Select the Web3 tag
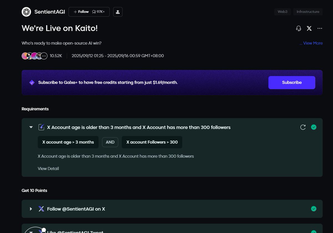This screenshot has width=333, height=233. 282,12
